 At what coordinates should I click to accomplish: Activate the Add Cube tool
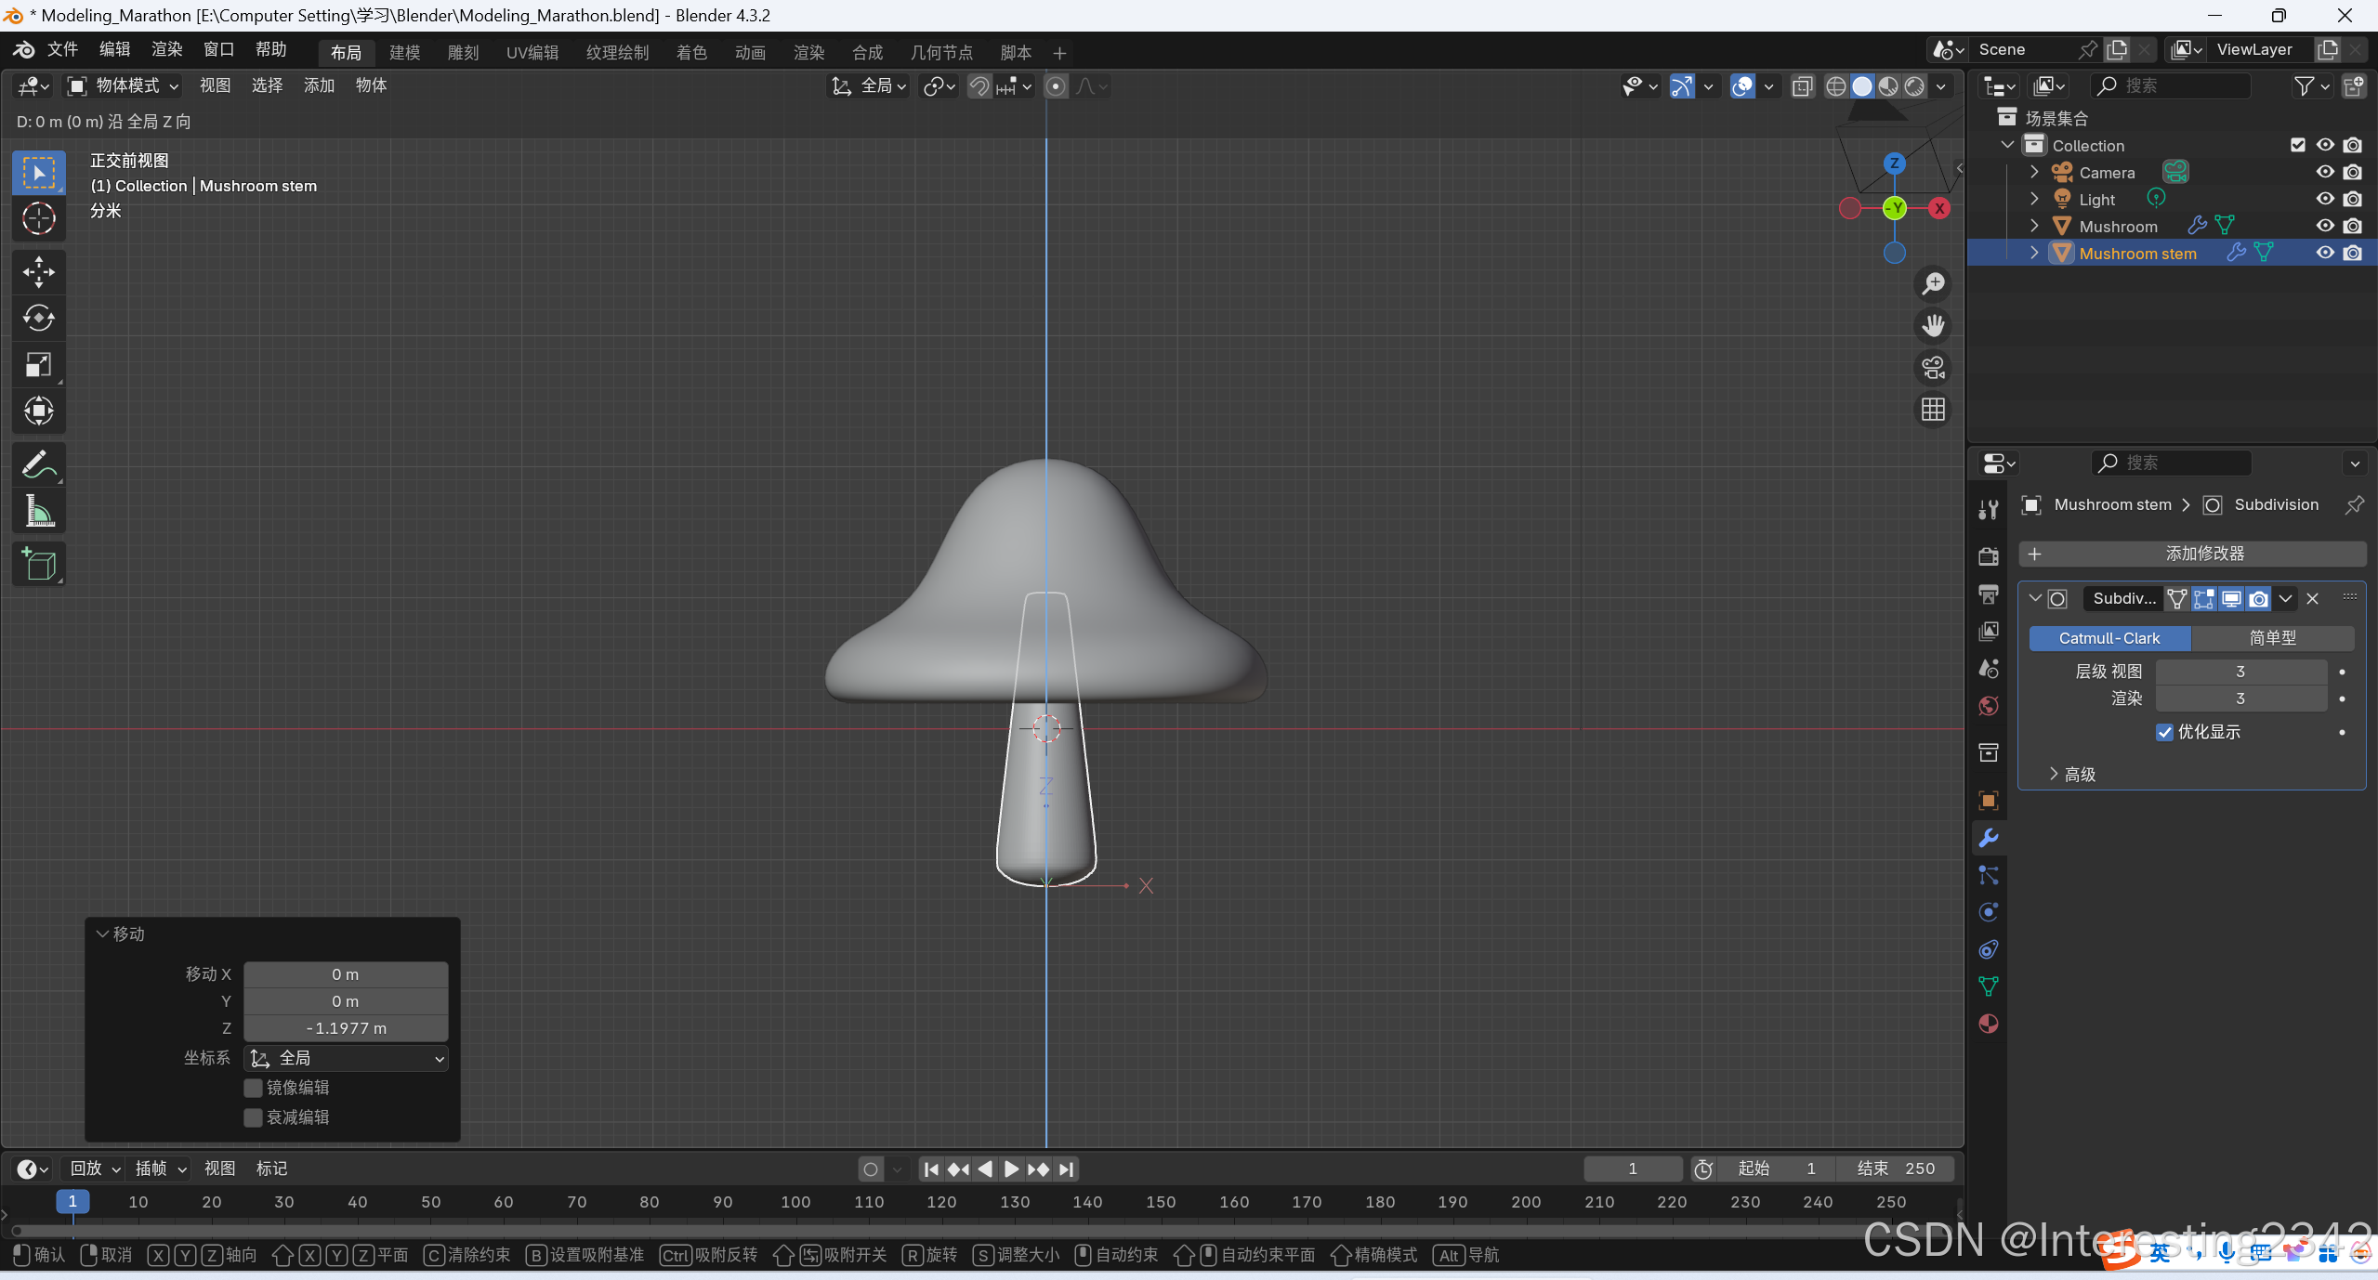(x=38, y=564)
